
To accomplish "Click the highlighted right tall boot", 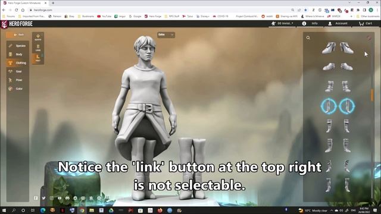I will pyautogui.click(x=346, y=106).
